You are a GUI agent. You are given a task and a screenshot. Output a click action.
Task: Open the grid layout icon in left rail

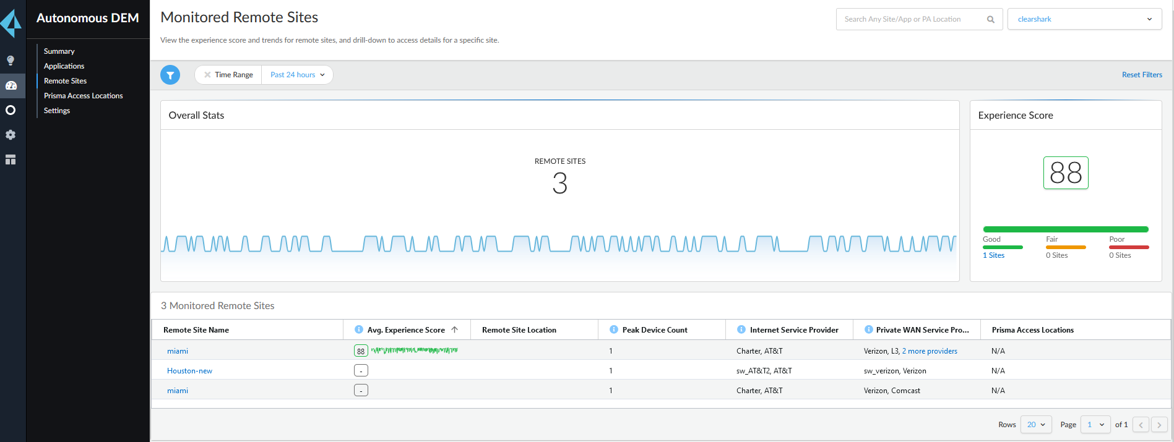[11, 159]
